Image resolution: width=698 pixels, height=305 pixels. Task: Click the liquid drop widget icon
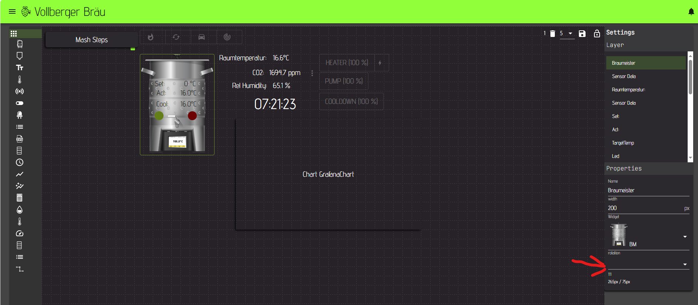(x=20, y=210)
